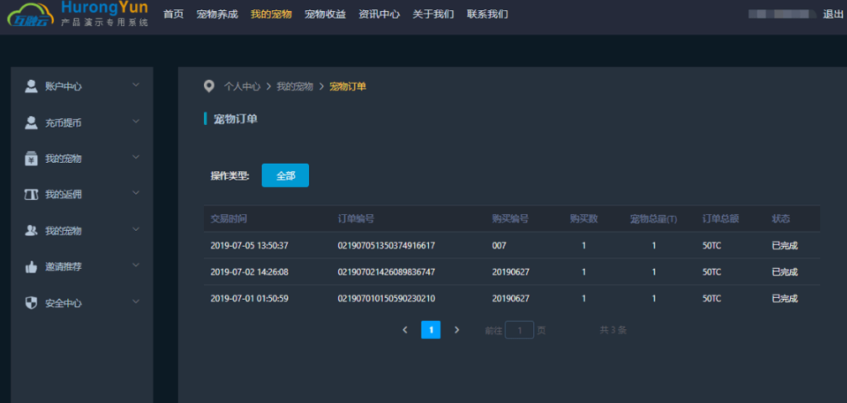Click 50TC in the 2019-07-05 row
This screenshot has height=403, width=847.
712,245
